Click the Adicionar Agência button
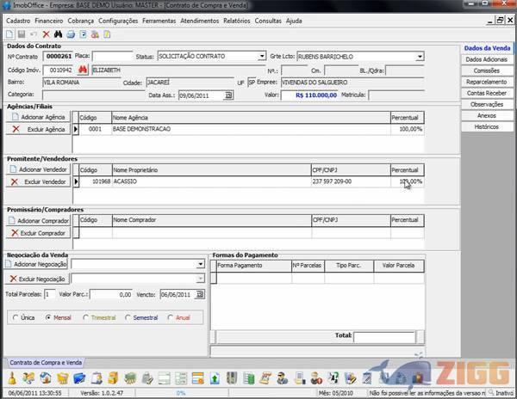 38,117
